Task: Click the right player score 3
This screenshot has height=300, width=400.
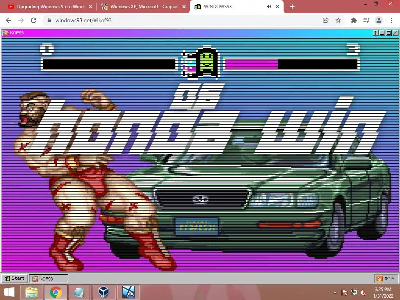Action: pyautogui.click(x=353, y=49)
